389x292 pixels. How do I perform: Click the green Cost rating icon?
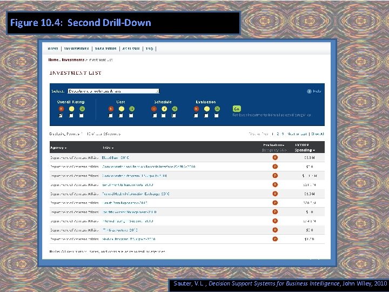pos(132,109)
